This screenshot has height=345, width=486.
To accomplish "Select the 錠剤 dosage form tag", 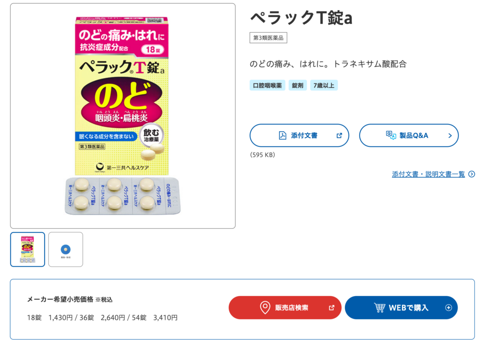I will tap(298, 85).
